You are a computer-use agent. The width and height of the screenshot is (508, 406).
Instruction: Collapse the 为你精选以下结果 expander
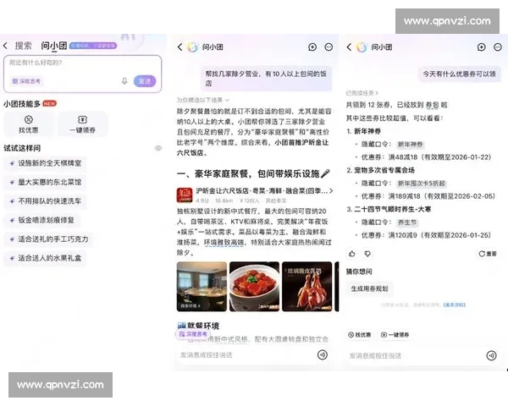[x=203, y=100]
